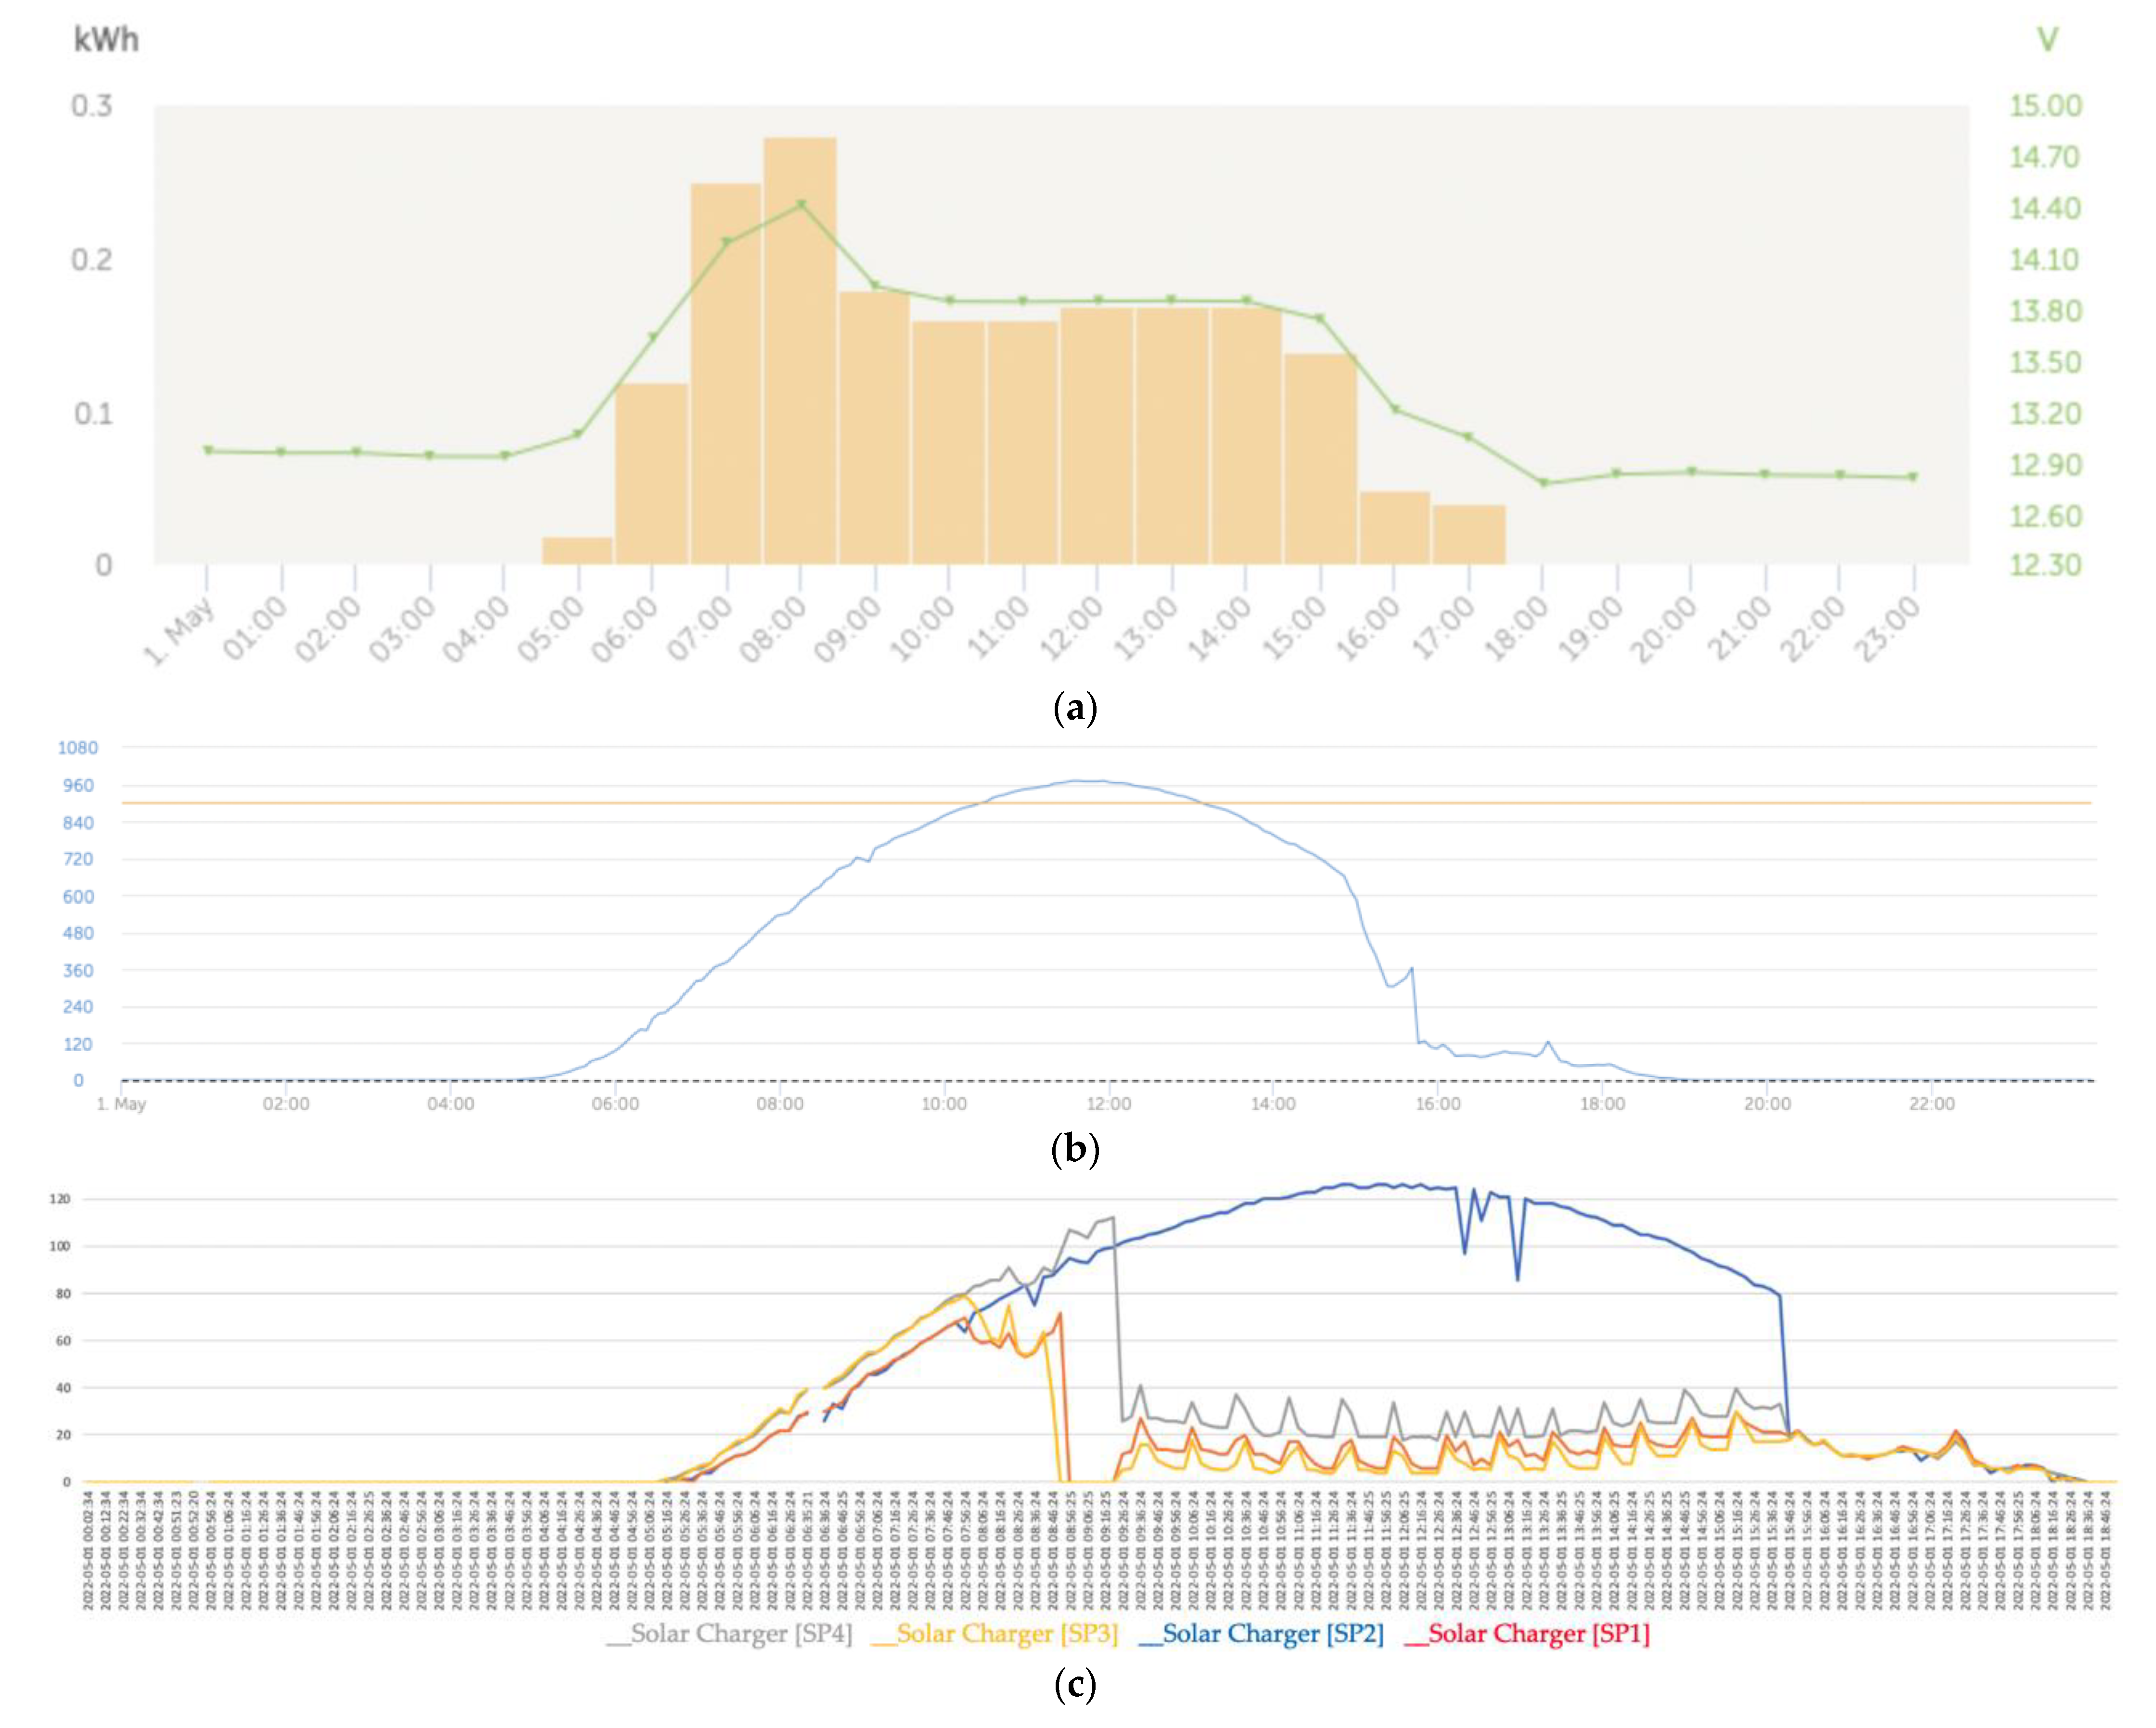The width and height of the screenshot is (2156, 1728).
Task: Click the 12:00 tick label in chart (b)
Action: coord(1108,1104)
